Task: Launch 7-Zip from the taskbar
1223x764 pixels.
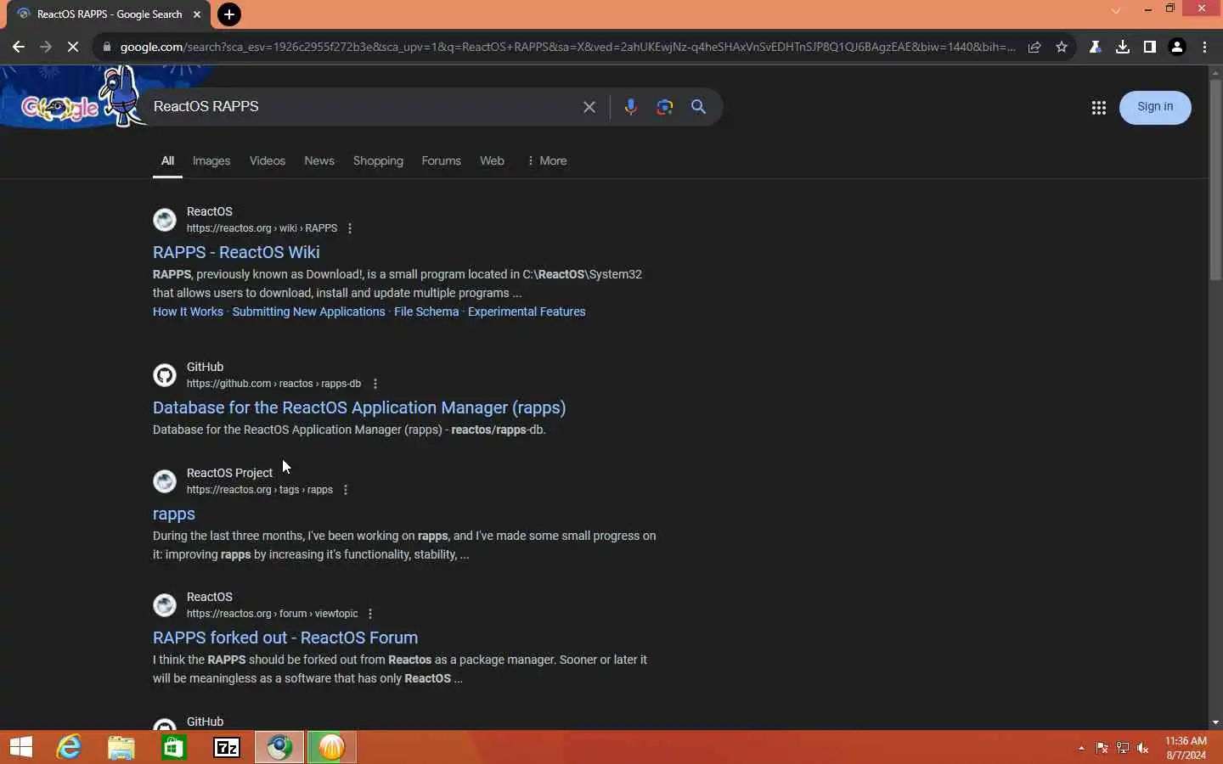Action: pyautogui.click(x=227, y=747)
